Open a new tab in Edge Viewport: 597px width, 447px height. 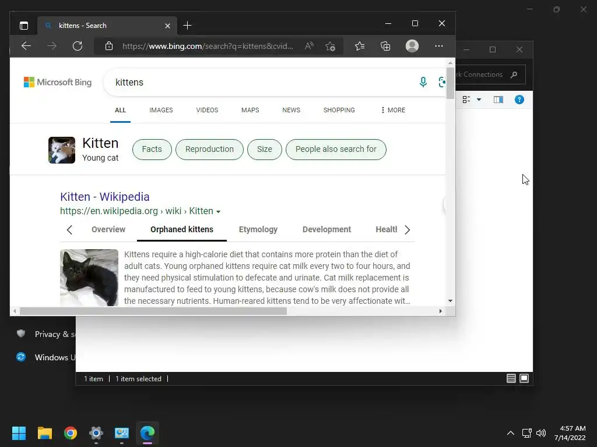pyautogui.click(x=187, y=26)
